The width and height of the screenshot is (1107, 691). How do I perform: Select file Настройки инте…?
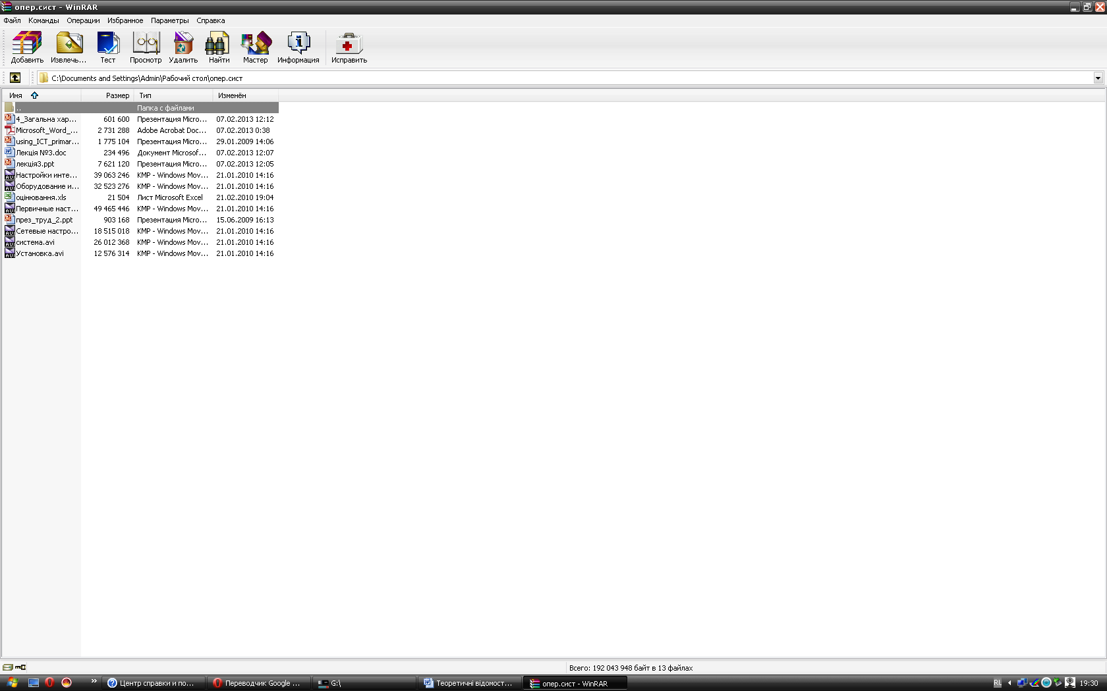pyautogui.click(x=46, y=175)
